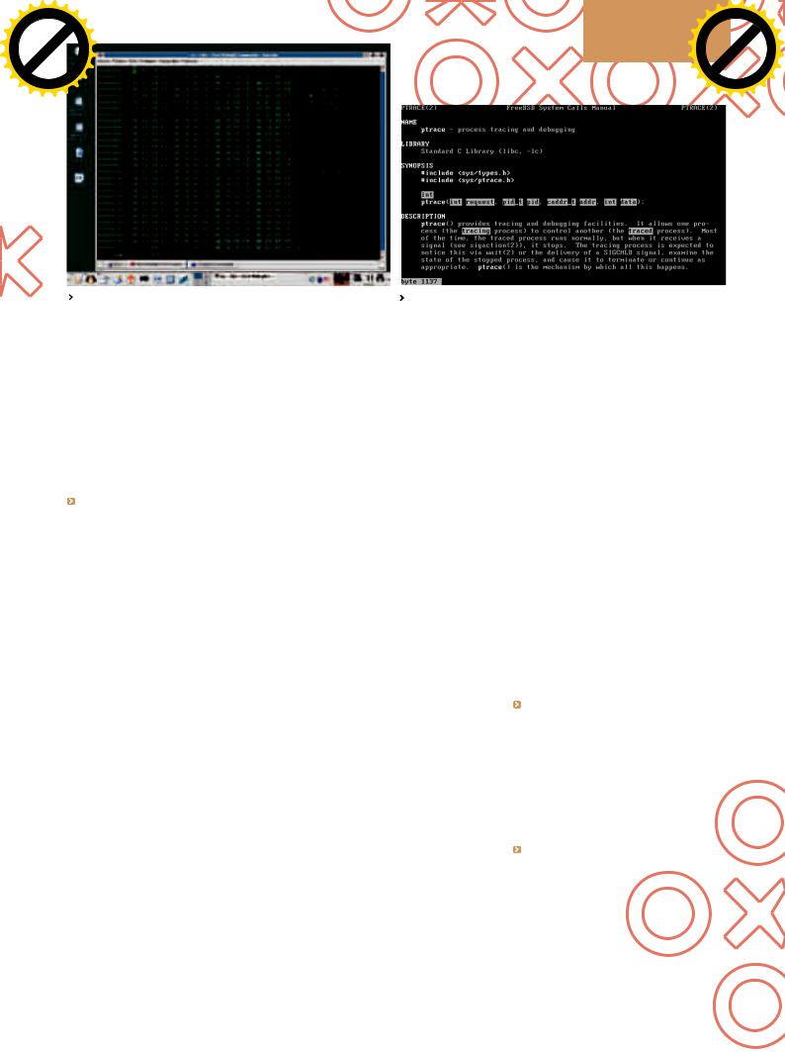The height and width of the screenshot is (1052, 785).
Task: Click the 'NAME' section heading
Action: (409, 122)
